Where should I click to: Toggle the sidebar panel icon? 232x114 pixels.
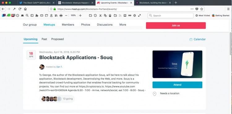(x=32, y=15)
